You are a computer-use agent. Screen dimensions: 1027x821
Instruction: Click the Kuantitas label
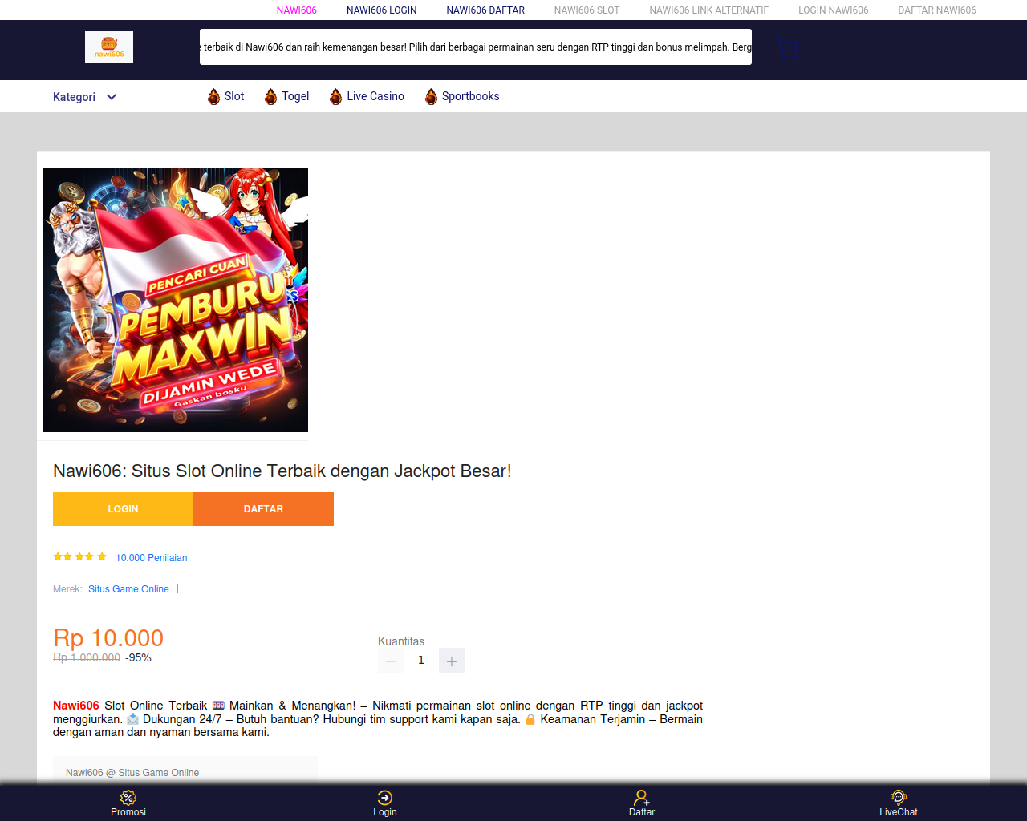click(x=401, y=641)
